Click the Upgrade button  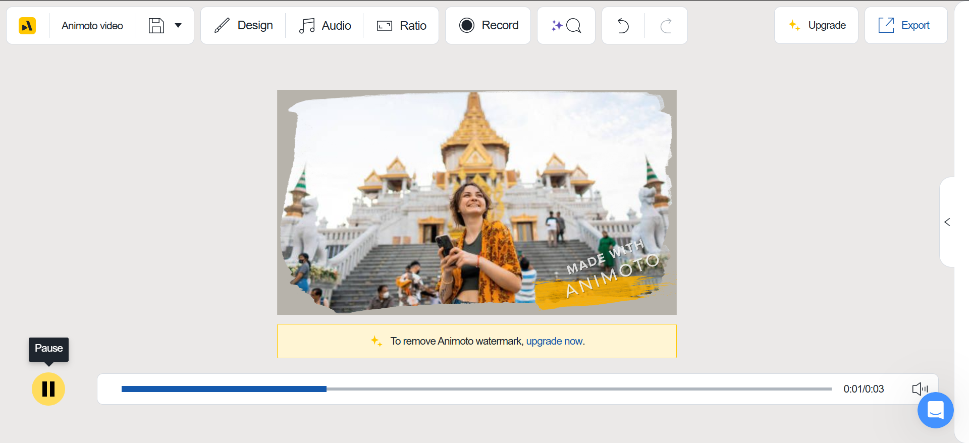(817, 25)
